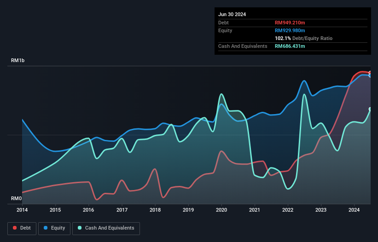Click the red Debt legend dot
This screenshot has width=378, height=242.
pyautogui.click(x=15, y=228)
